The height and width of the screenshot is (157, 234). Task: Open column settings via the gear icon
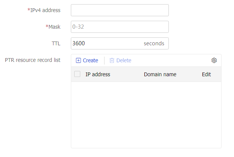pyautogui.click(x=214, y=60)
